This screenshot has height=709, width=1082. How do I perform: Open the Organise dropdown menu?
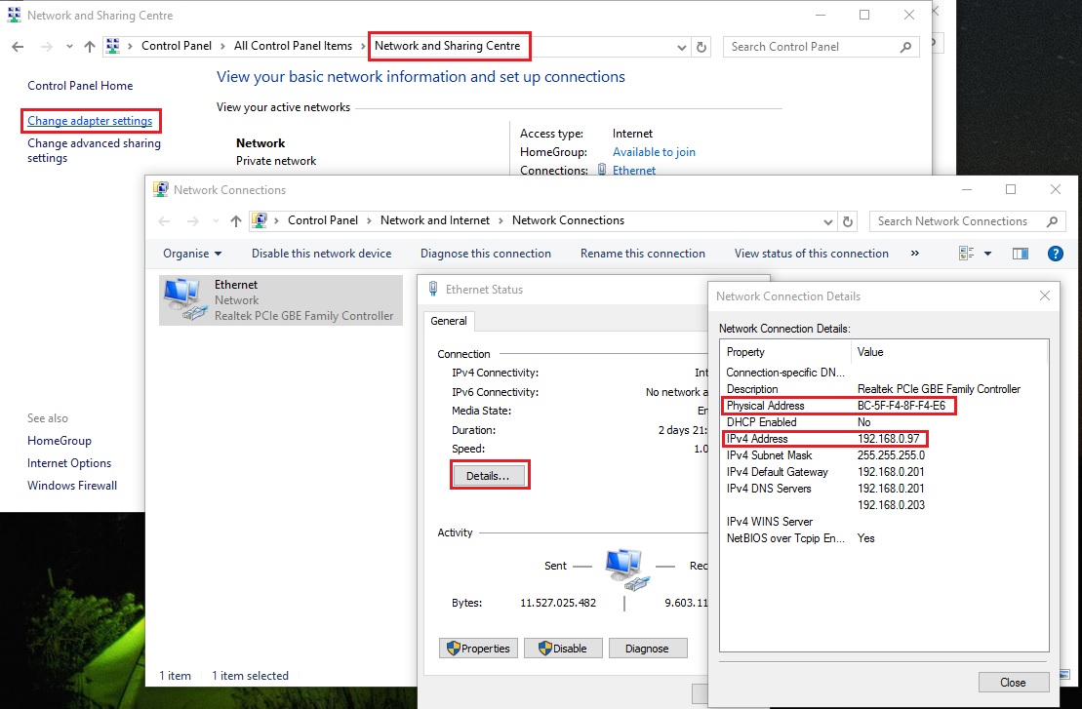(x=192, y=254)
